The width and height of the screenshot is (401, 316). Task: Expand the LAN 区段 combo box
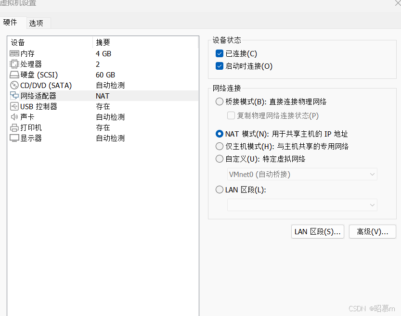click(x=302, y=205)
